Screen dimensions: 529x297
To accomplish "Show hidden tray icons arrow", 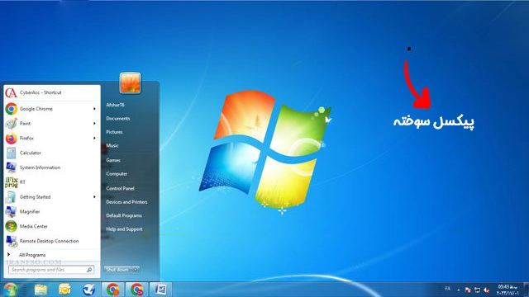I will [459, 290].
